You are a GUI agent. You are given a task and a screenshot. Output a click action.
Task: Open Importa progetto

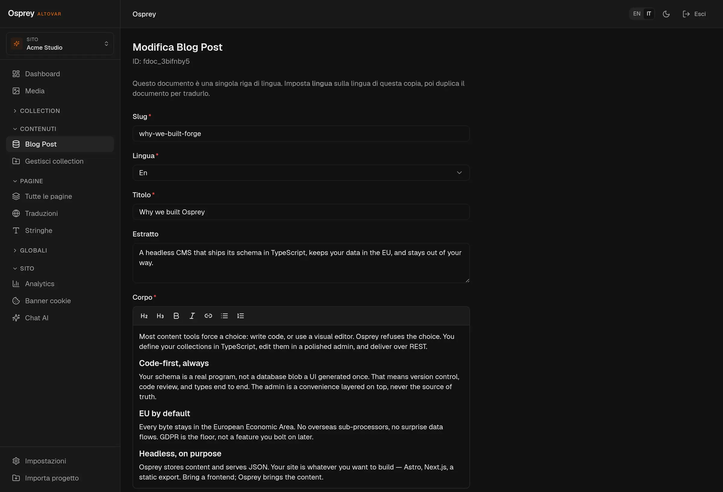[60, 478]
